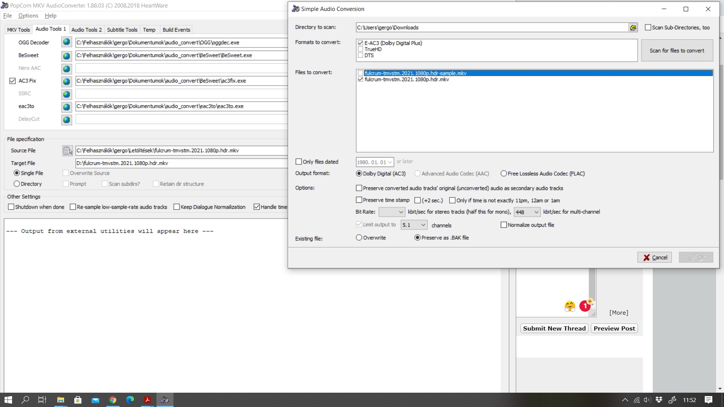This screenshot has height=407, width=724.
Task: Enable the TrueHD format checkbox
Action: point(360,49)
